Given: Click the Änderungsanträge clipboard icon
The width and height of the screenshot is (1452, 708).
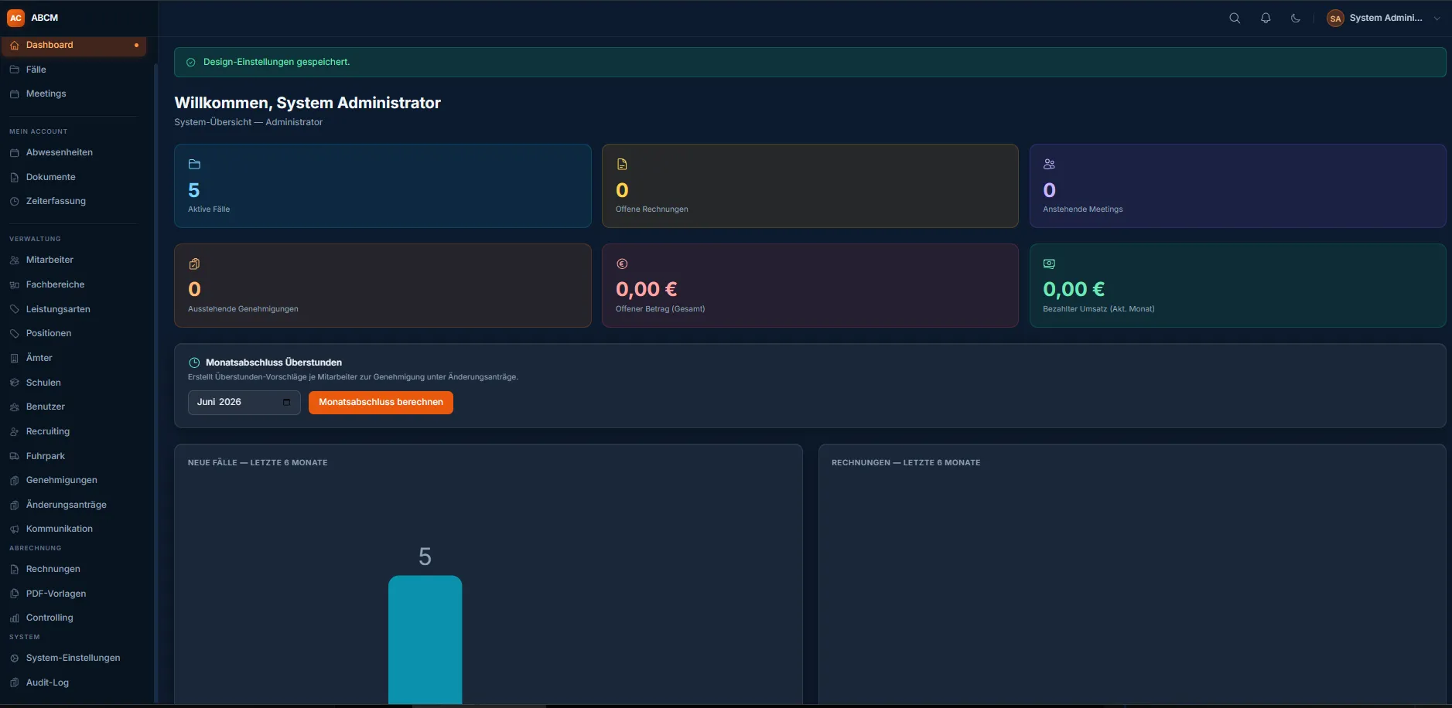Looking at the screenshot, I should [x=14, y=505].
